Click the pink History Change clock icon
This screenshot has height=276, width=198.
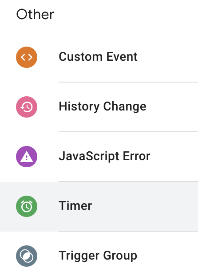tap(27, 107)
